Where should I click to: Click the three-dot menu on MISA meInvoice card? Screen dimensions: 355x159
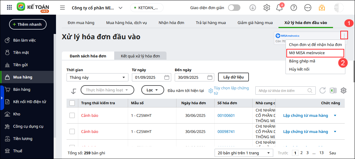click(x=344, y=36)
